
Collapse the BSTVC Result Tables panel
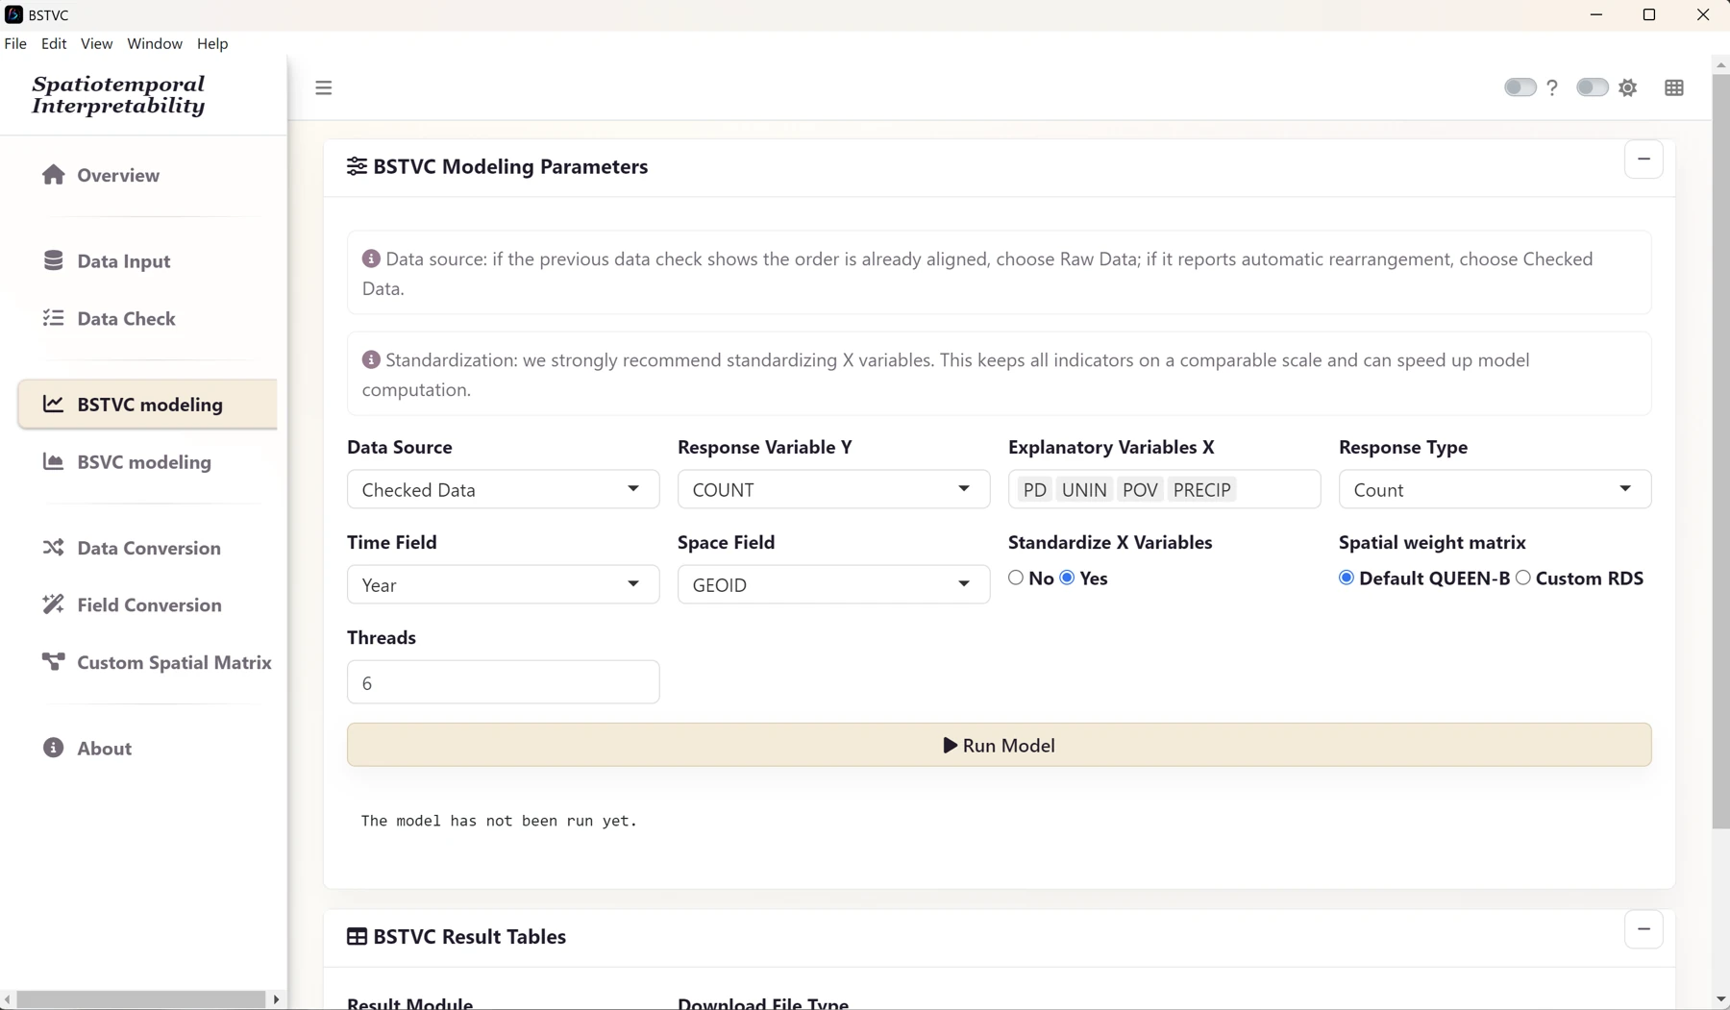coord(1644,929)
